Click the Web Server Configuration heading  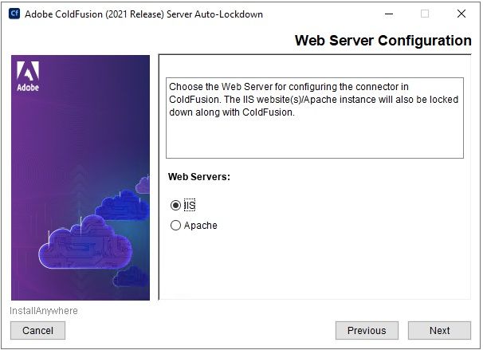pos(383,41)
